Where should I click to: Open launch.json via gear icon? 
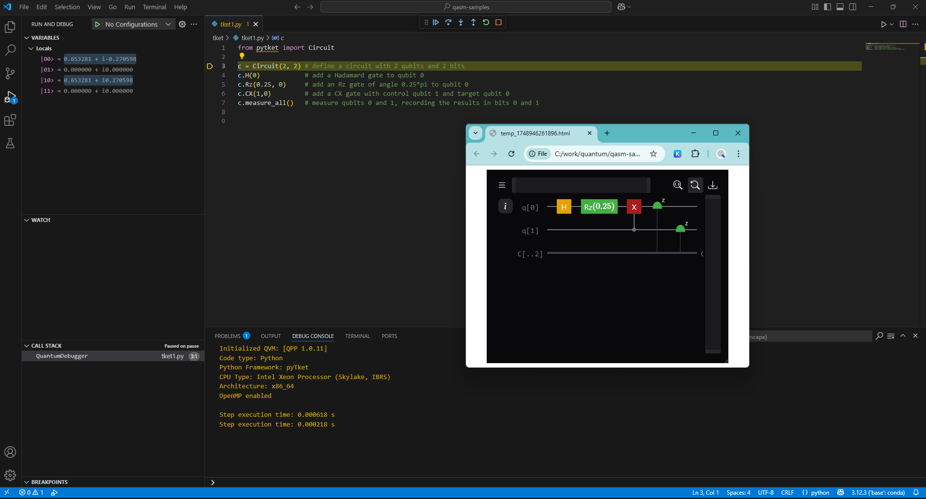182,24
